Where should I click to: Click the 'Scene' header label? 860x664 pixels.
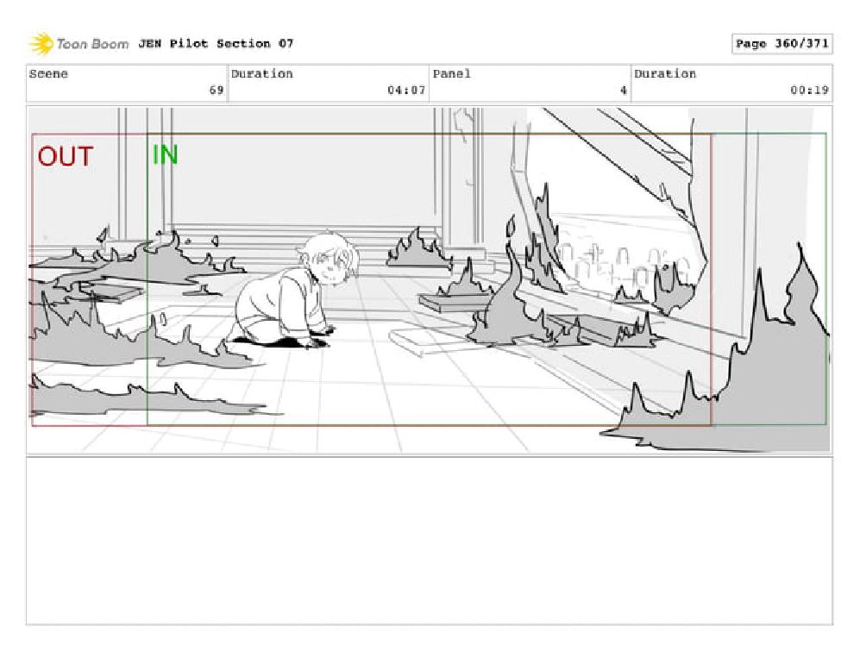pyautogui.click(x=48, y=73)
